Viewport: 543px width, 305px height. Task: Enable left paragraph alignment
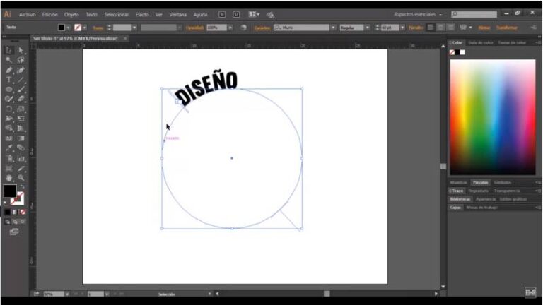point(431,28)
